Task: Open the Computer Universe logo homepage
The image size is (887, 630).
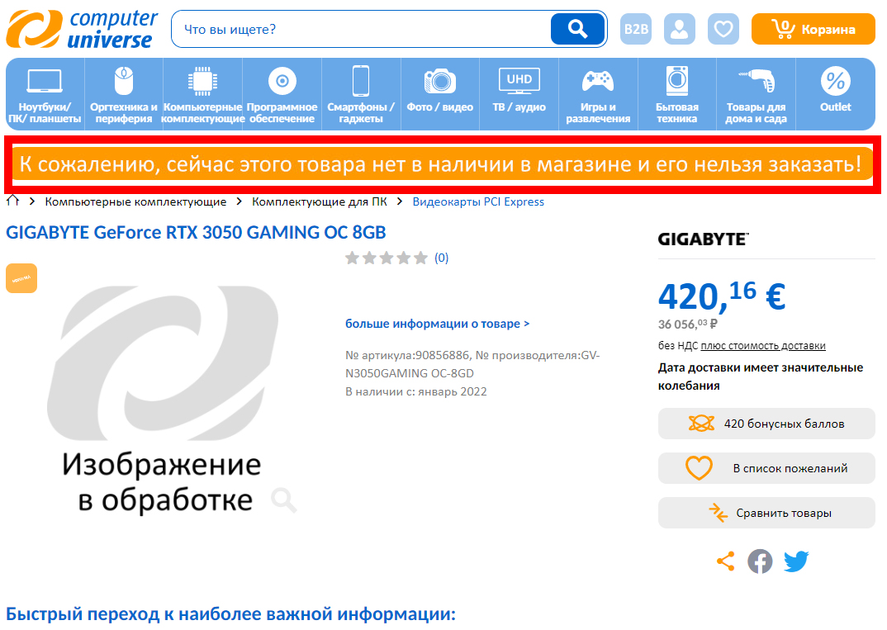Action: click(x=82, y=29)
